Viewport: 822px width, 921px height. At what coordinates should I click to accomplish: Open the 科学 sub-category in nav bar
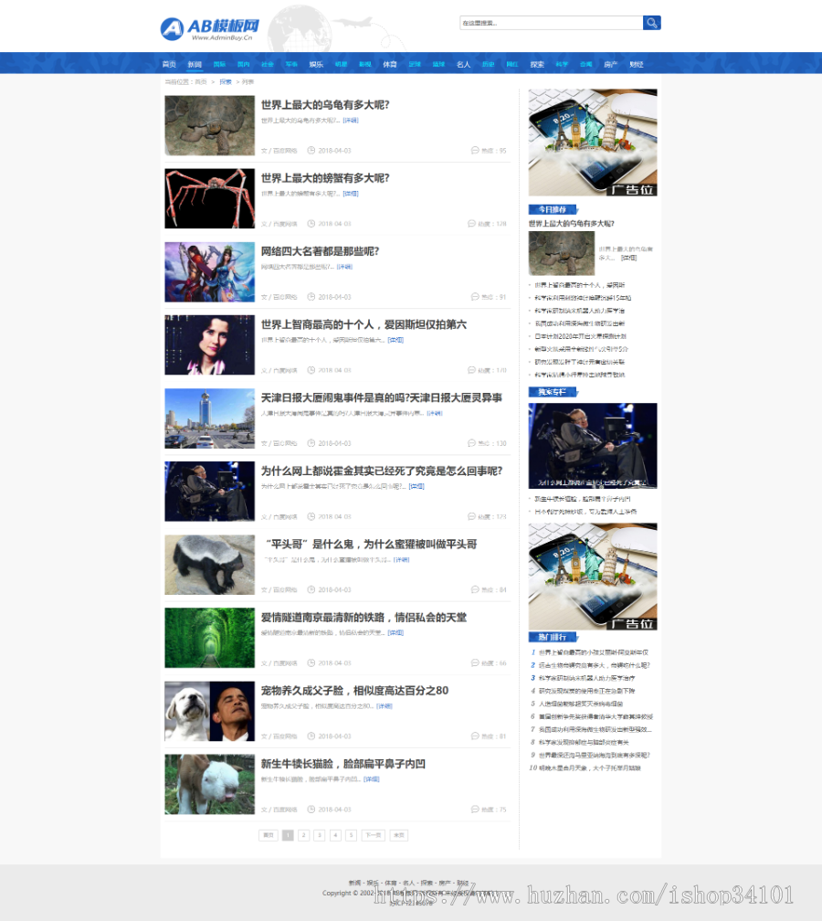[562, 65]
